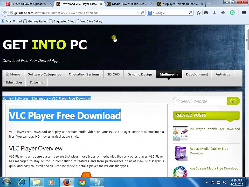
Task: Open the Windows Start button
Action: (x=6, y=182)
